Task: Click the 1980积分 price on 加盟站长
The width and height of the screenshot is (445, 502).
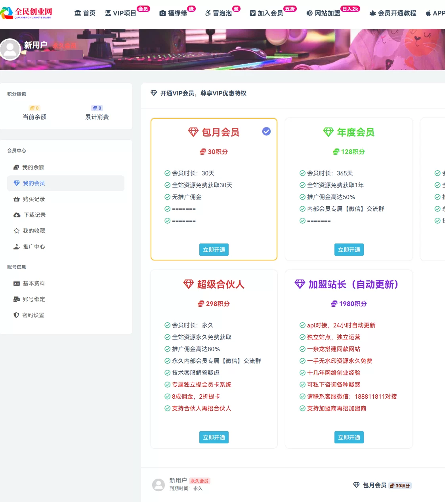Action: click(349, 304)
